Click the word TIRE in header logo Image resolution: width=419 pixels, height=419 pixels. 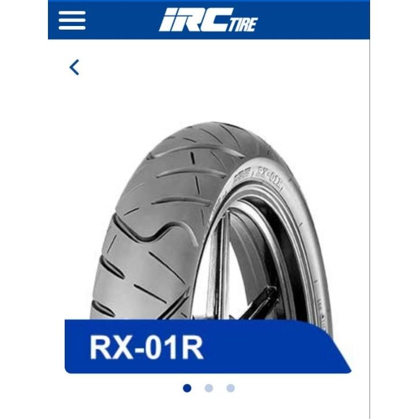click(242, 25)
